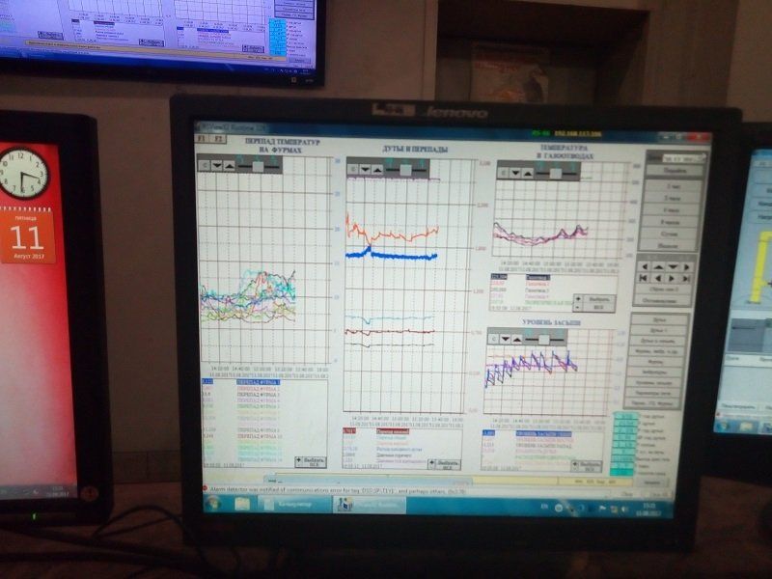772x579 pixels.
Task: Click the F2 button in top-left corner
Action: tap(217, 139)
